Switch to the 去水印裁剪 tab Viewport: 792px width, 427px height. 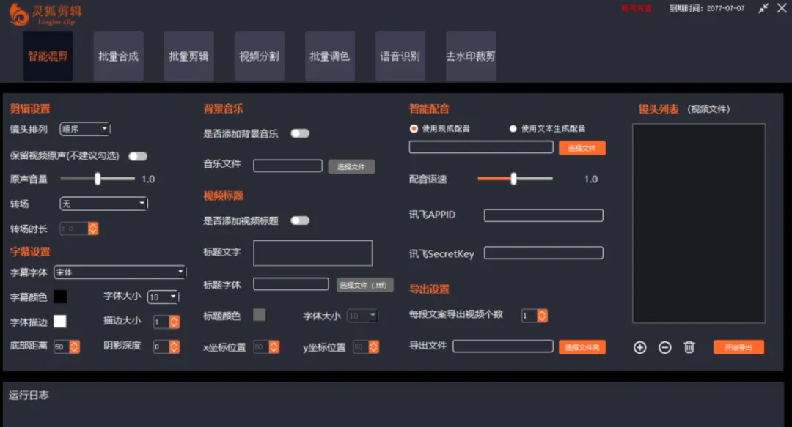(x=470, y=56)
